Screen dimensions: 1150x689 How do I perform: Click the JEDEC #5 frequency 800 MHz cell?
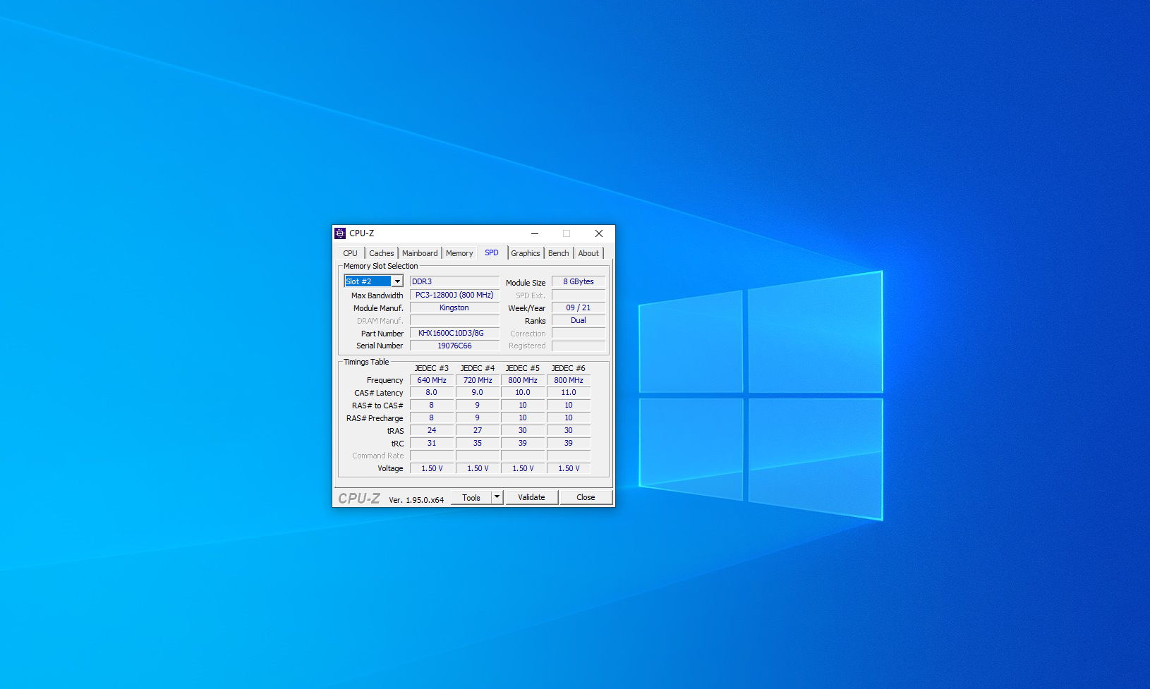click(523, 380)
